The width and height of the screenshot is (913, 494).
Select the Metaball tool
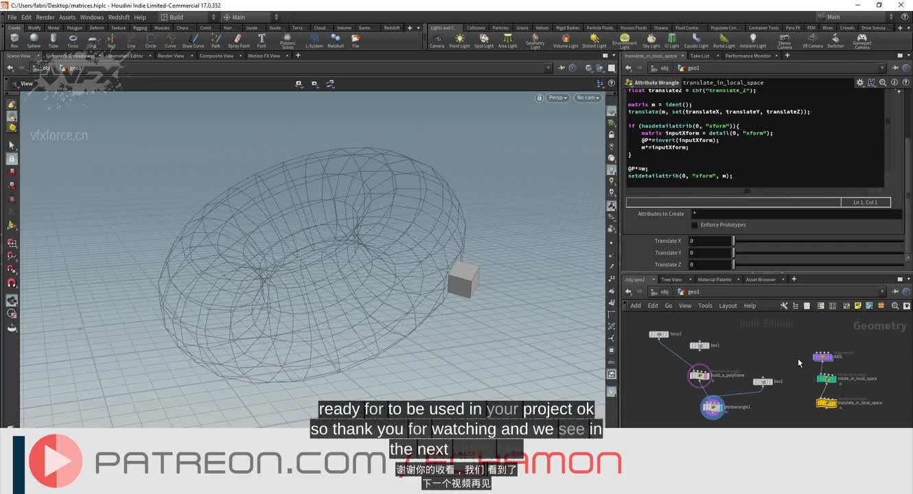pyautogui.click(x=336, y=40)
